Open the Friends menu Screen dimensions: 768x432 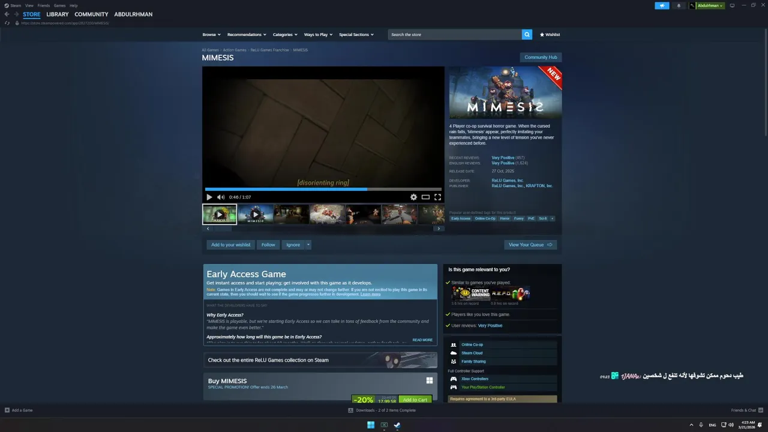click(44, 5)
